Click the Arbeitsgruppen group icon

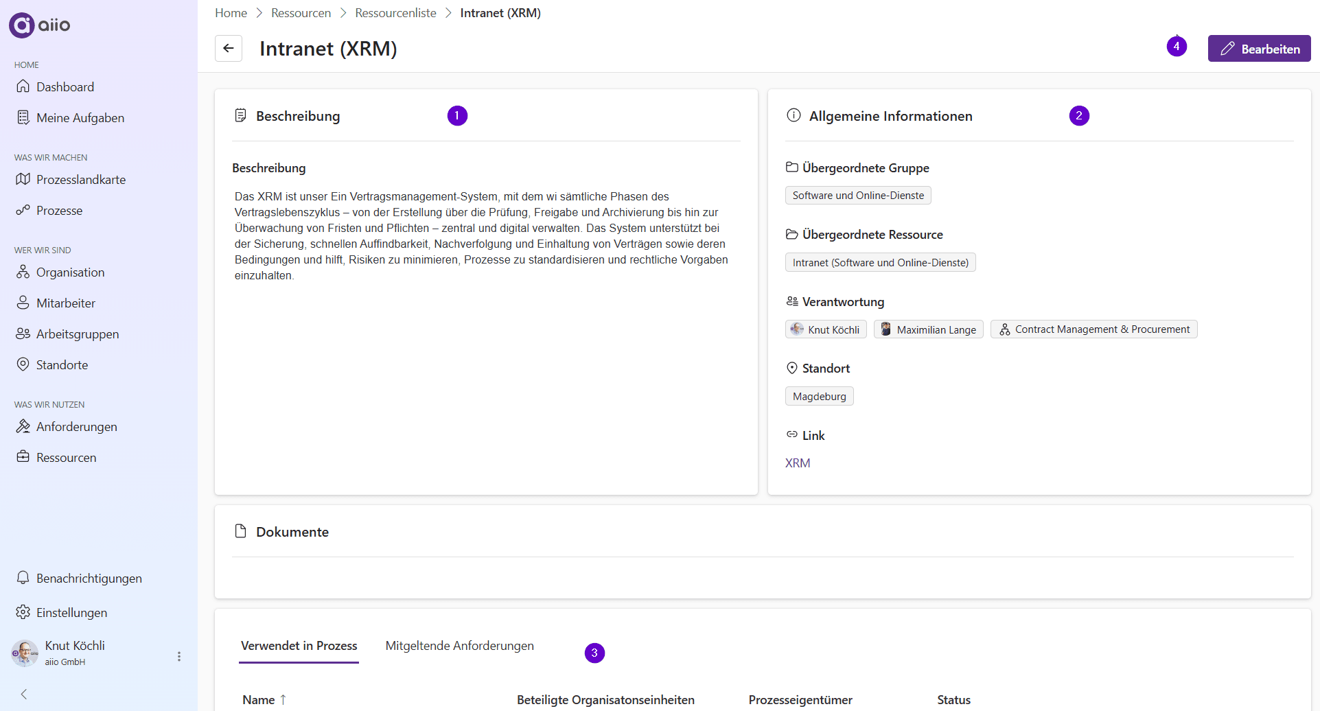(23, 334)
